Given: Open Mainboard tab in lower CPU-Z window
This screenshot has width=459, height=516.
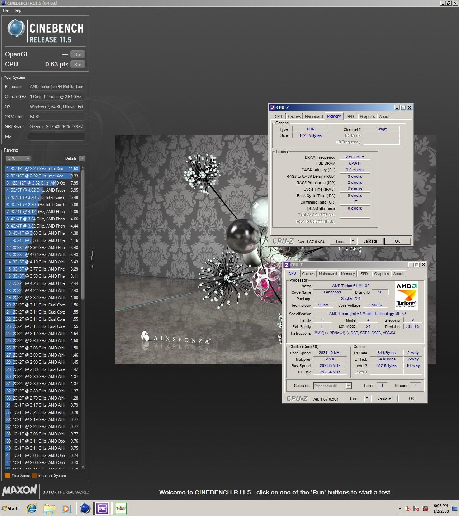Looking at the screenshot, I should coord(328,274).
